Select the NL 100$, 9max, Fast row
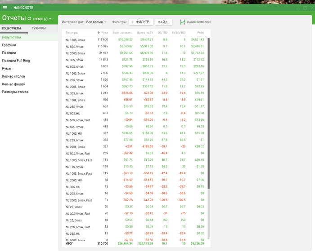The height and width of the screenshot is (251, 315). [x=135, y=173]
